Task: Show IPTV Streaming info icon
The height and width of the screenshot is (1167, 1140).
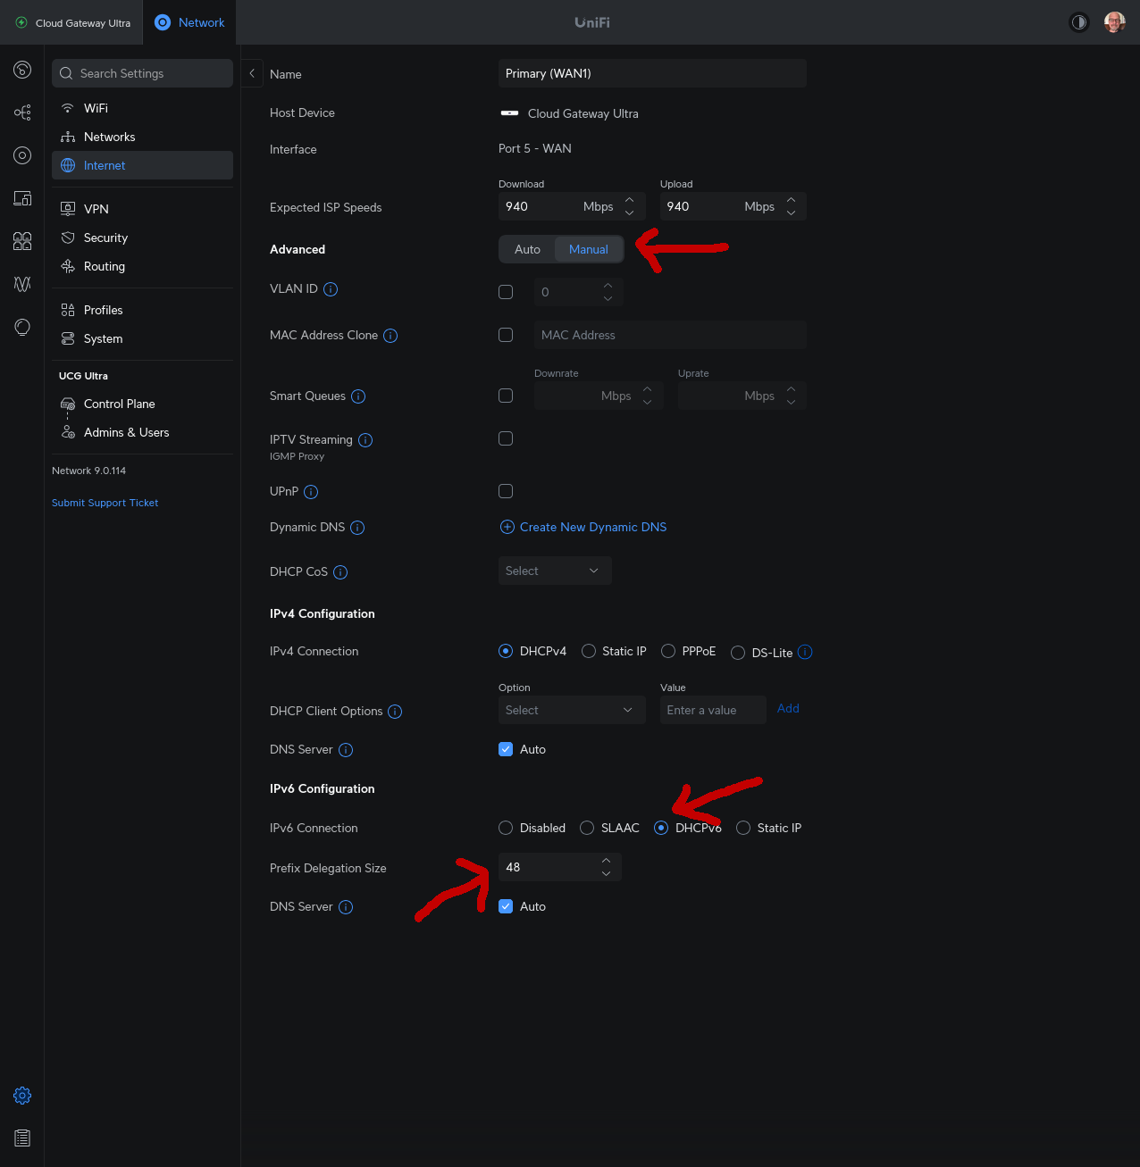Action: coord(365,440)
